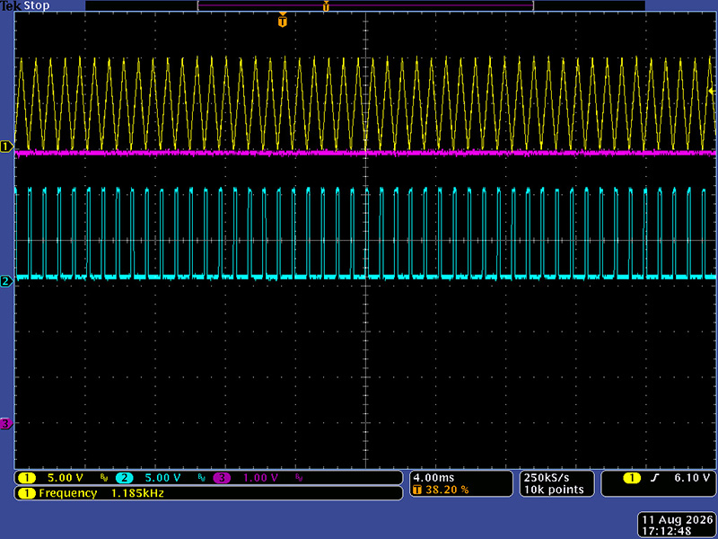Viewport: 718px width, 539px height.
Task: Click the cyan channel 2 badge
Action: click(124, 478)
